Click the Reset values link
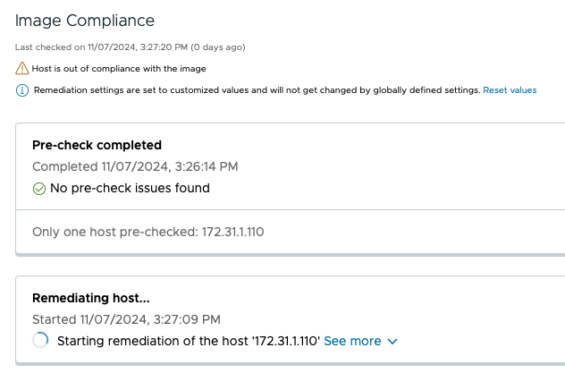Viewport: 565px width, 373px height. point(510,90)
